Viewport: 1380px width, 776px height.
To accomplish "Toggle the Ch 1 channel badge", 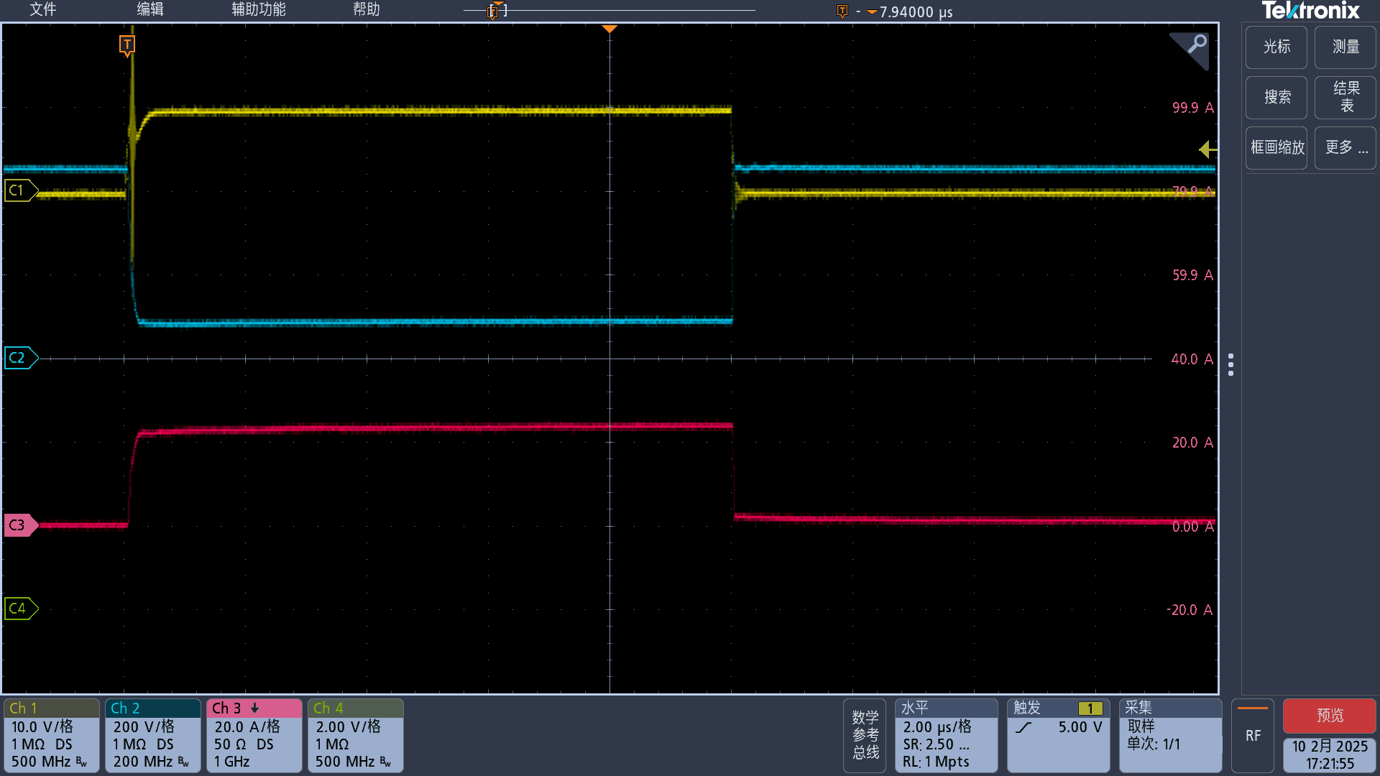I will coord(51,735).
